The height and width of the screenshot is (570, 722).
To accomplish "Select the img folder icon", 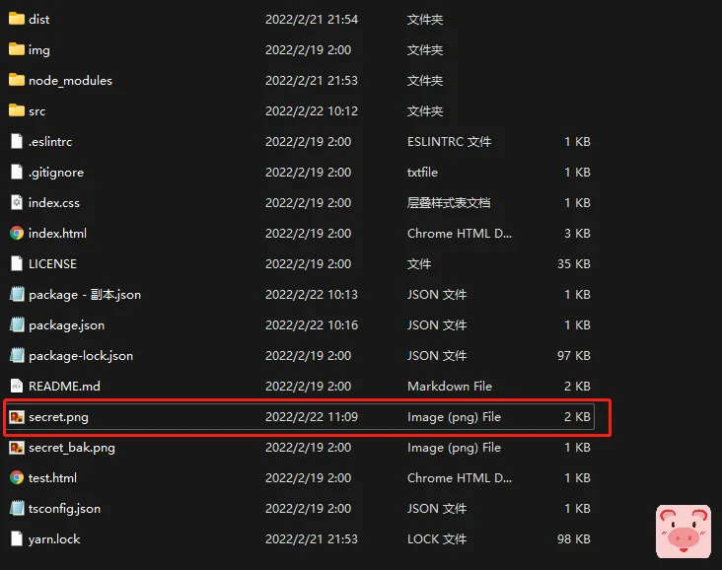I will [x=17, y=49].
